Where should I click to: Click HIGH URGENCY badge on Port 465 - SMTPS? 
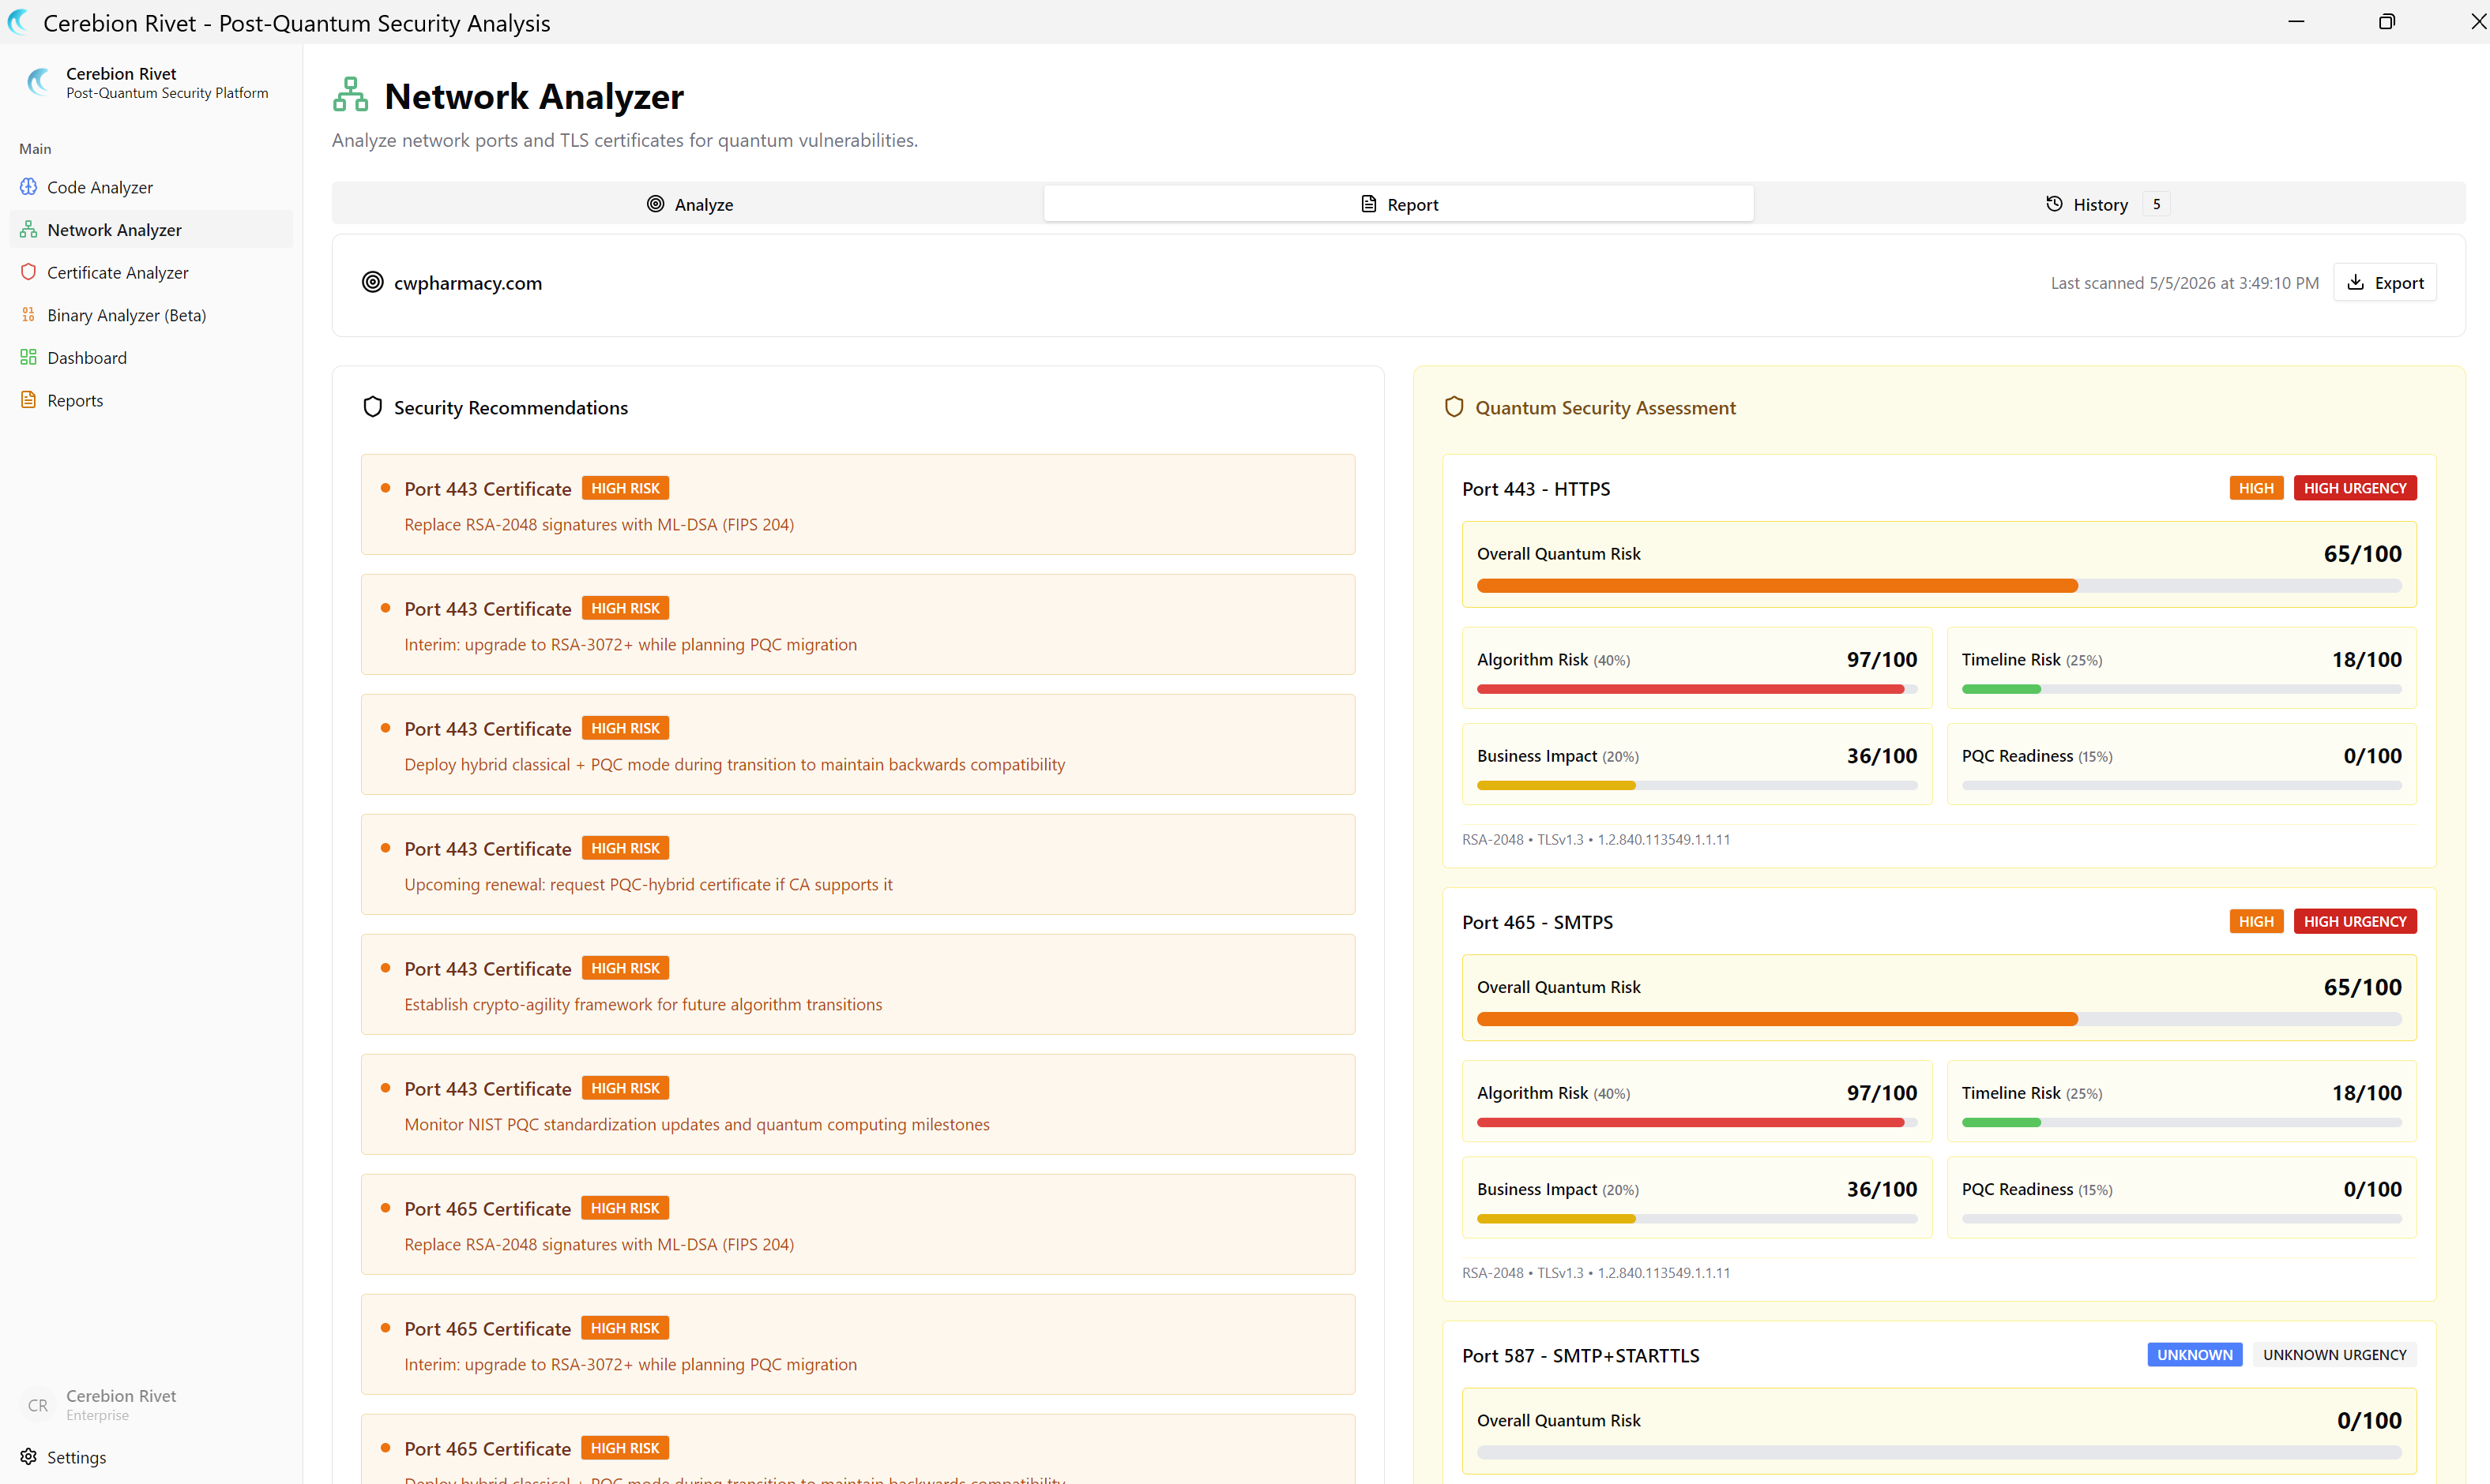click(x=2354, y=921)
